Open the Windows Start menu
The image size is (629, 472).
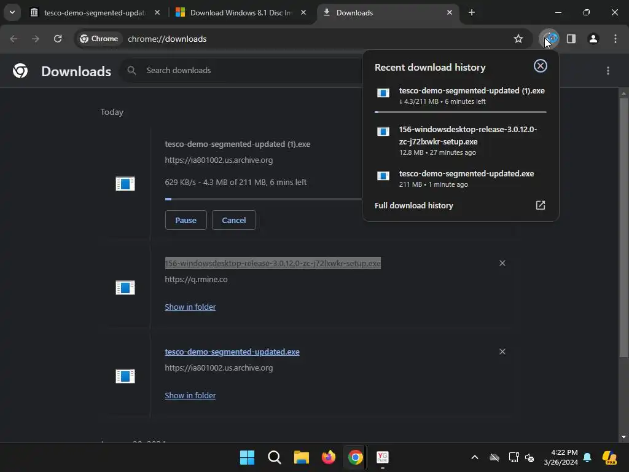click(247, 457)
